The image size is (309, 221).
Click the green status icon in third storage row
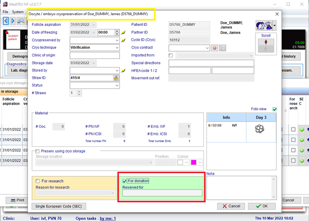302,150
